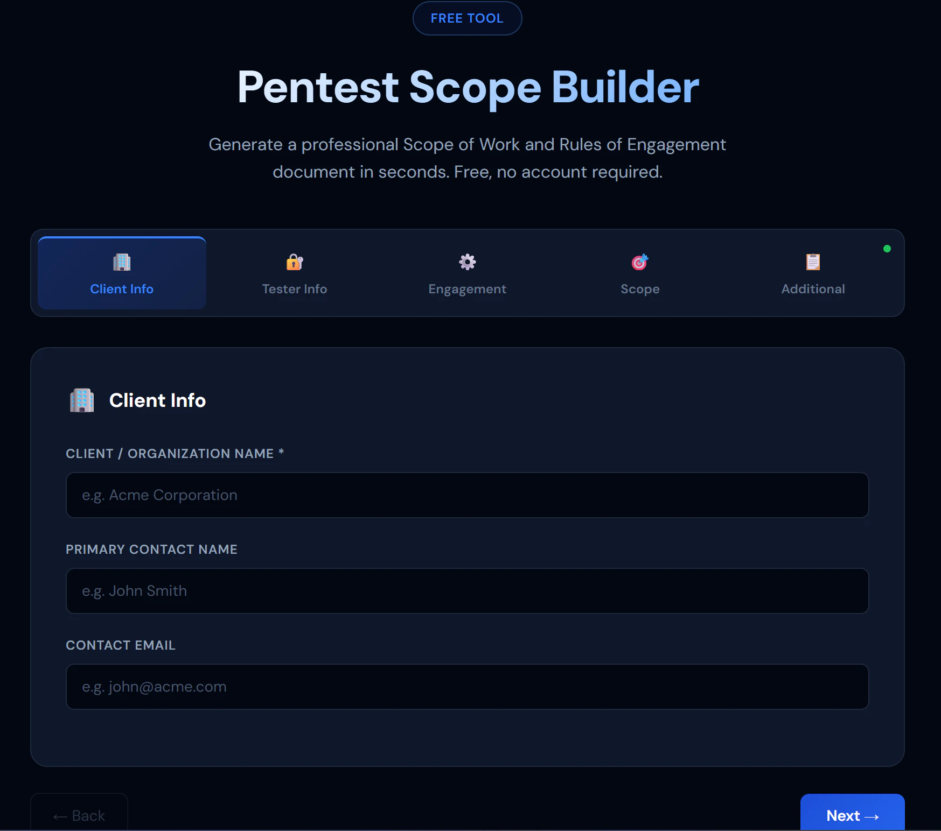Focus the Client / Organization Name field
941x831 pixels.
click(467, 495)
